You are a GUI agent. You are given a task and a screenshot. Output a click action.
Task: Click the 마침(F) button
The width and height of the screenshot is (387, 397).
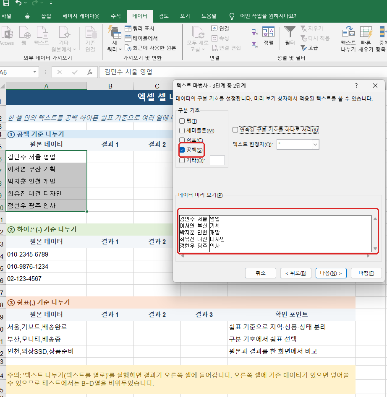tap(366, 273)
